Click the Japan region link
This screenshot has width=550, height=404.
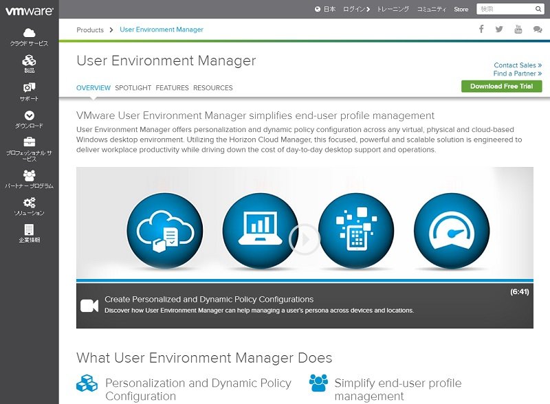coord(329,9)
